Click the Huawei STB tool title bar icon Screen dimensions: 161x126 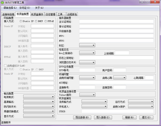[2, 2]
